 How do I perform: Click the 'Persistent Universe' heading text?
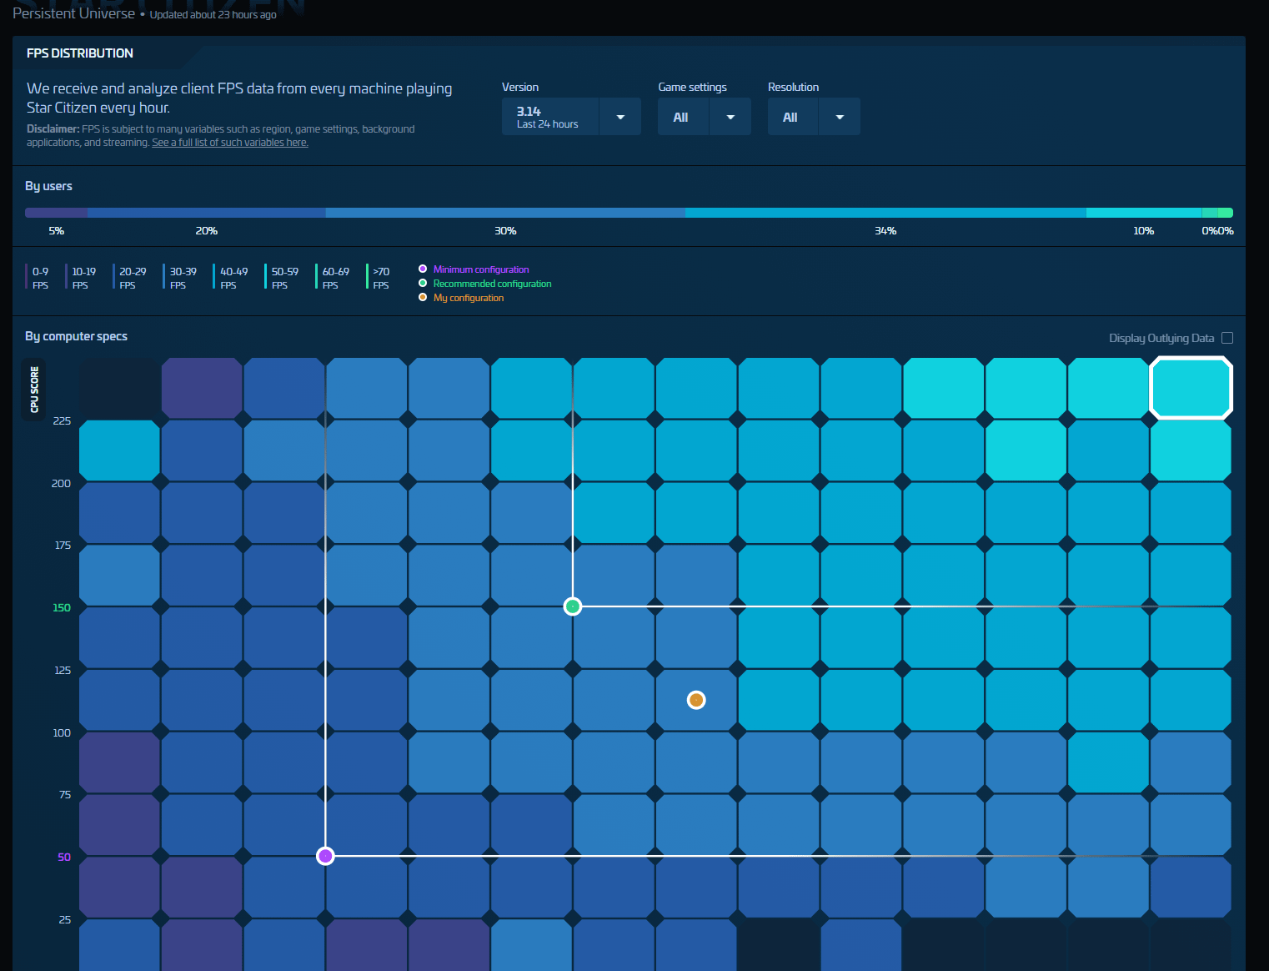coord(73,13)
